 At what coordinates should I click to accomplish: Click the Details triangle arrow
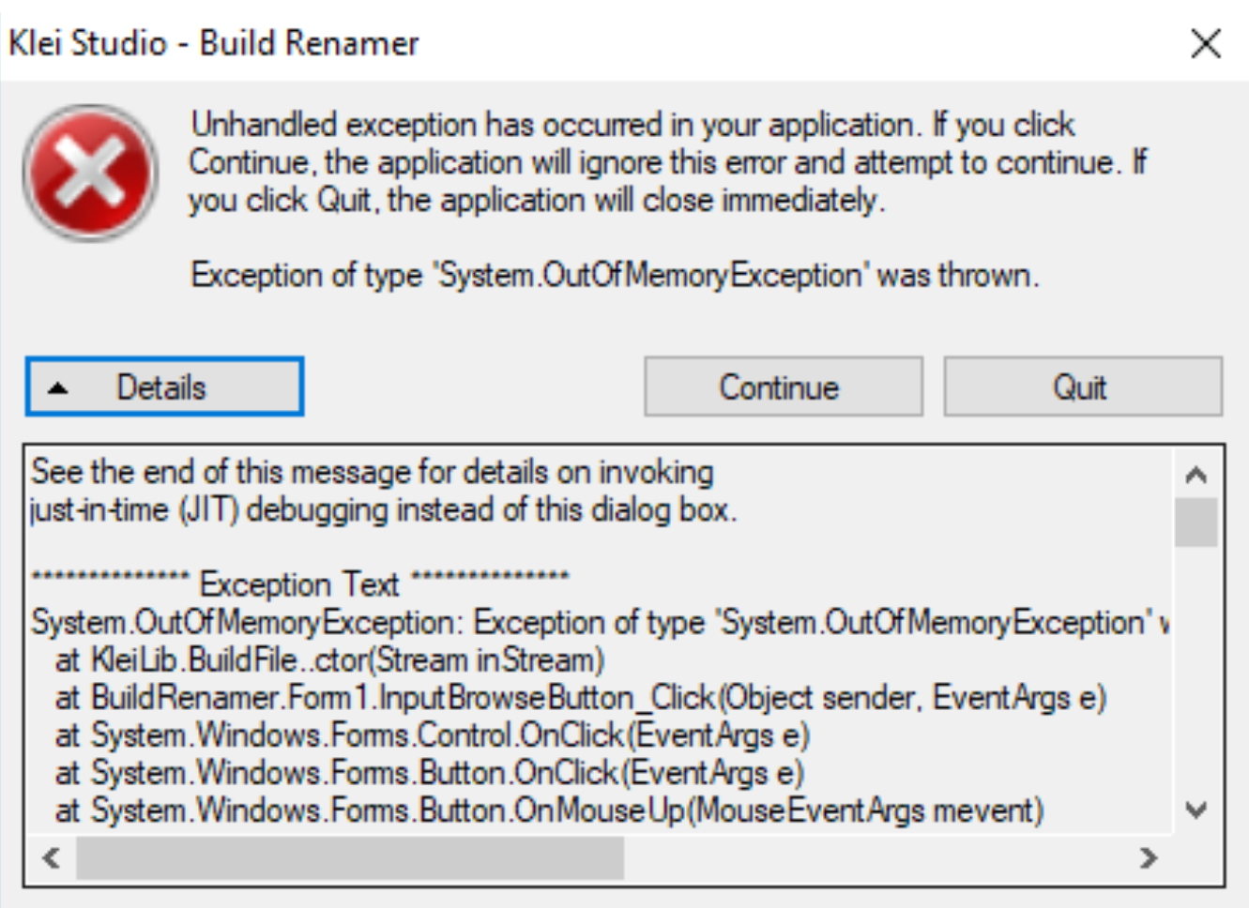point(58,387)
